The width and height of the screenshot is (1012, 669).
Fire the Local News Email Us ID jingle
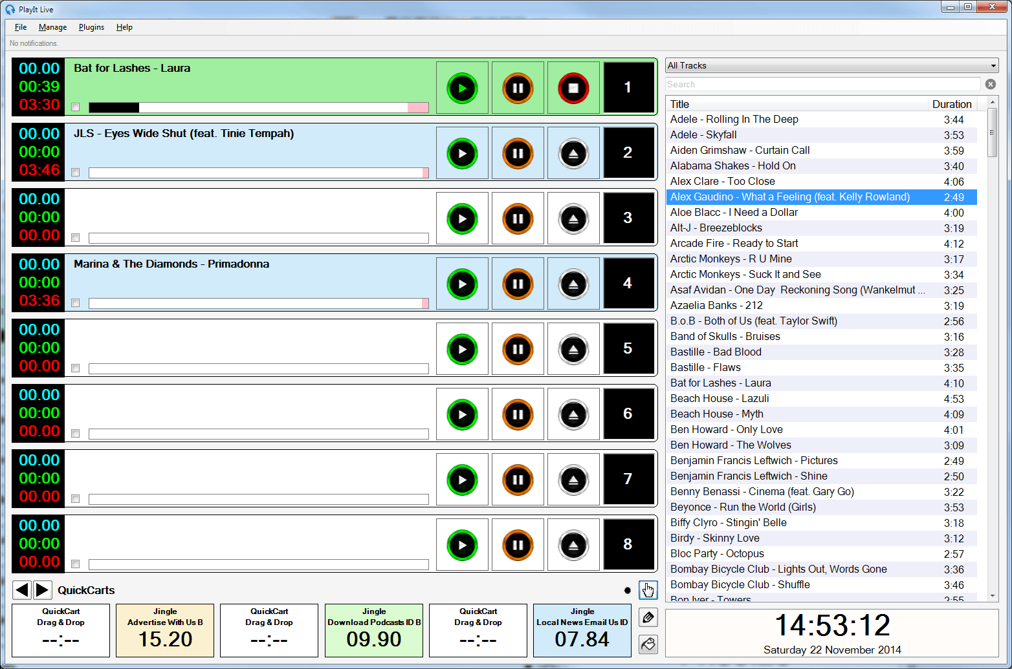(x=582, y=630)
